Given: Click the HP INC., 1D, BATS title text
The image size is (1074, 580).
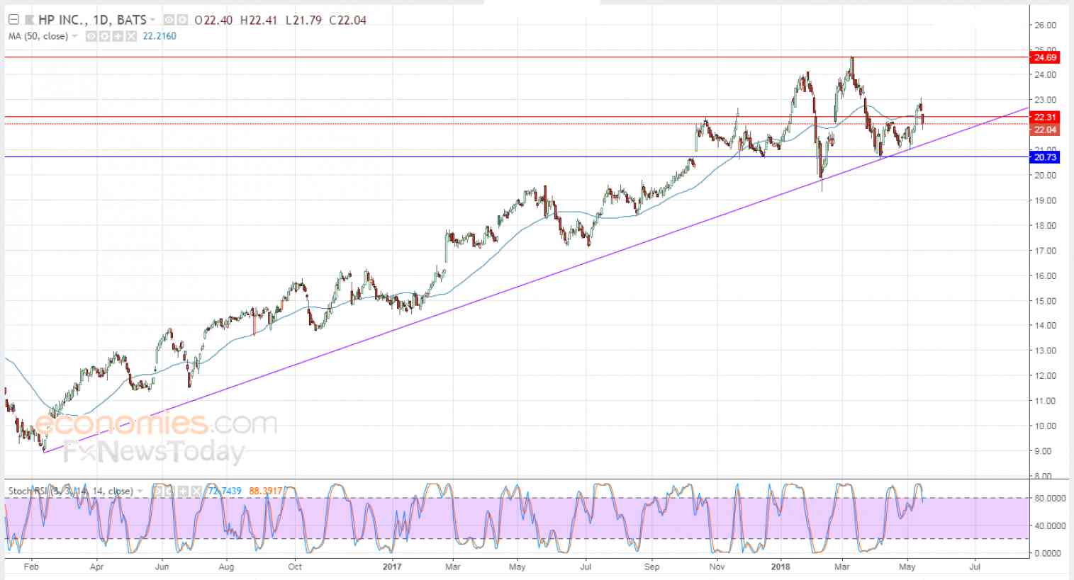Looking at the screenshot, I should pos(92,20).
